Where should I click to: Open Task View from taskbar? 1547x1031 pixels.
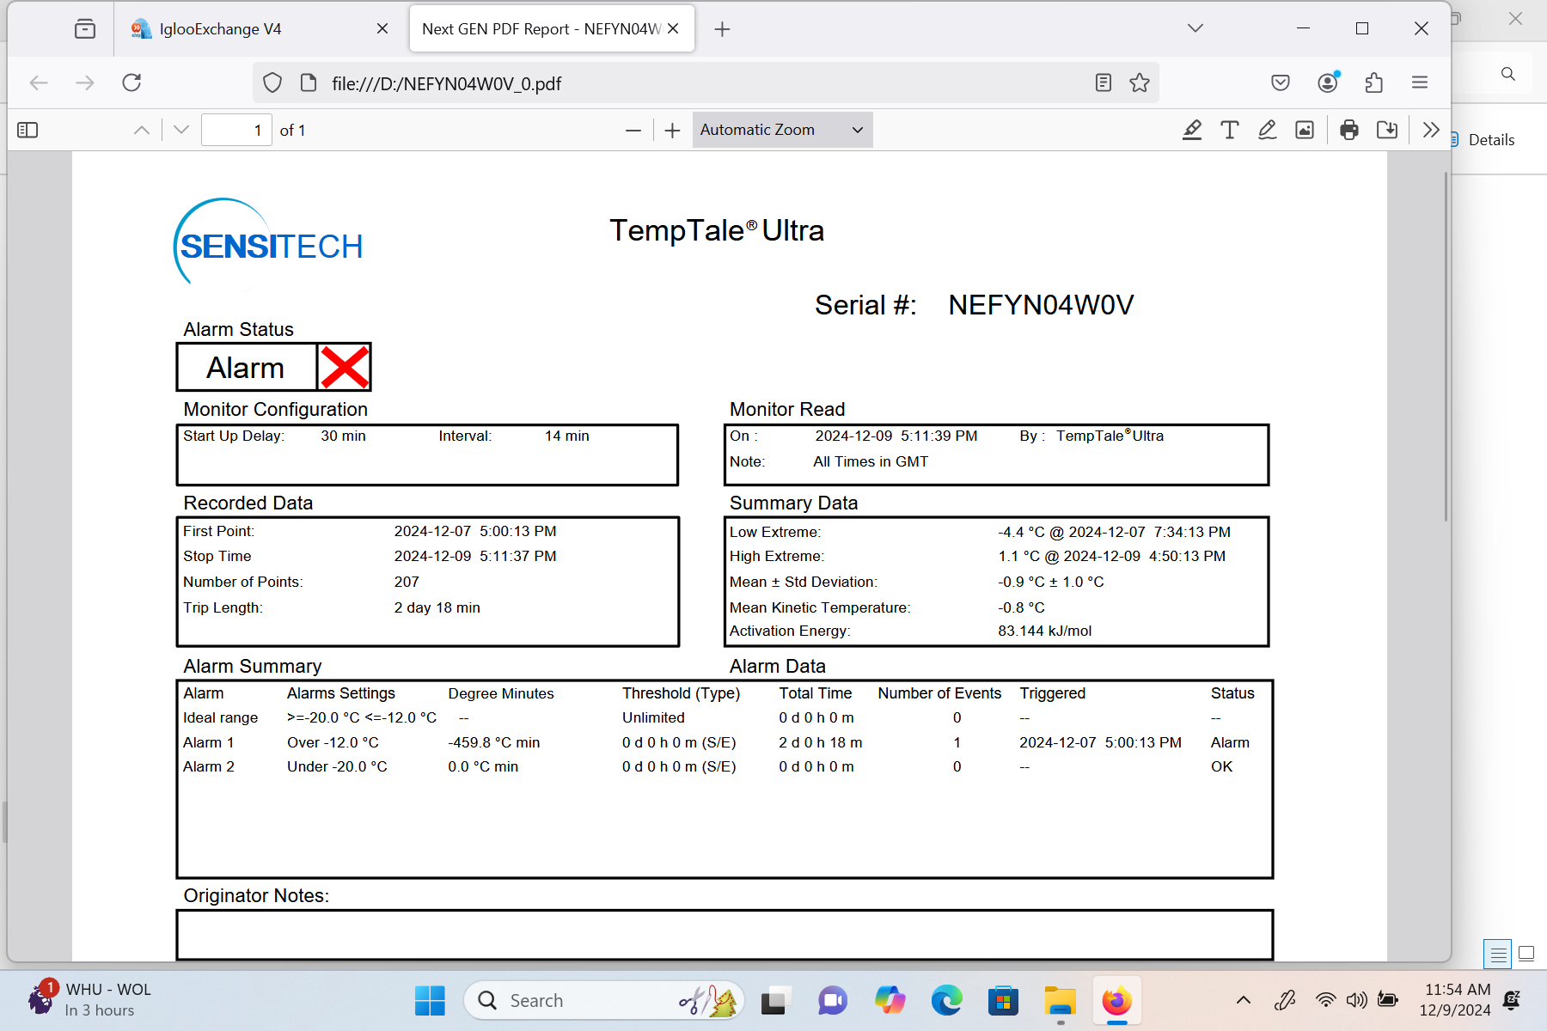(773, 1001)
